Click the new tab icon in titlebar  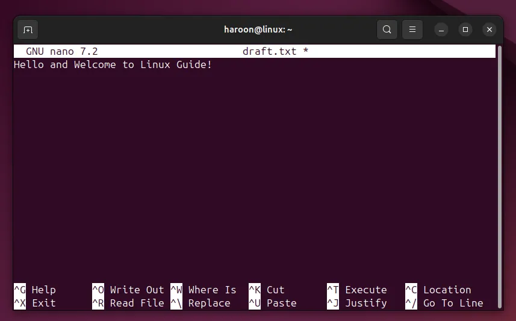tap(28, 30)
